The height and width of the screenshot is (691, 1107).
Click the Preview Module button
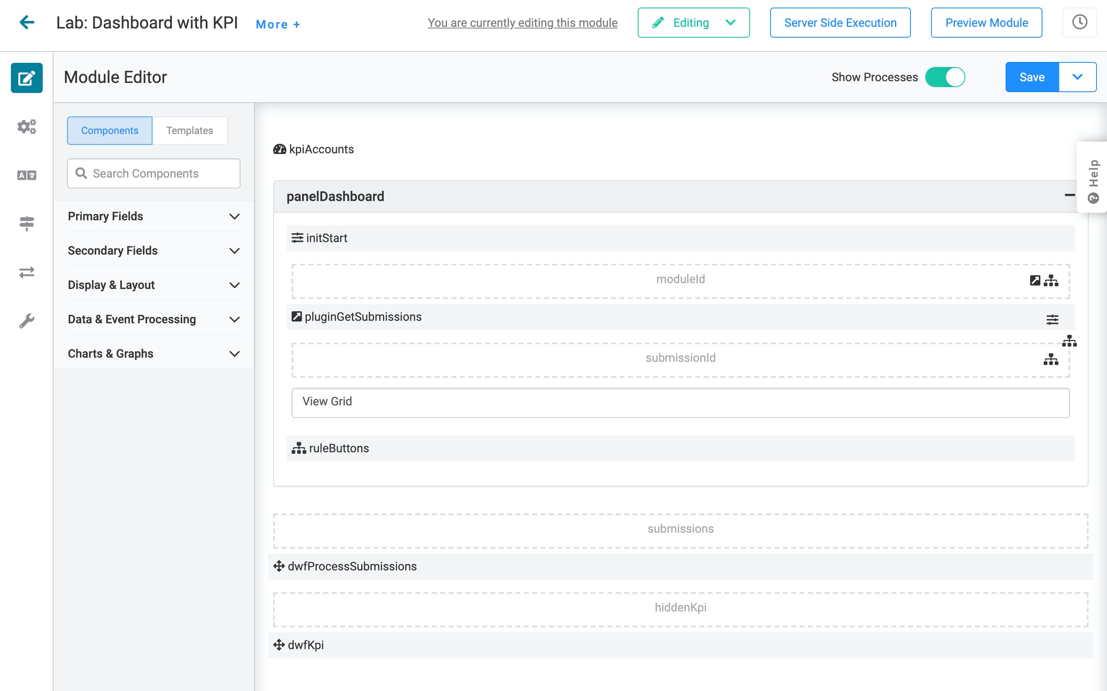(x=986, y=22)
